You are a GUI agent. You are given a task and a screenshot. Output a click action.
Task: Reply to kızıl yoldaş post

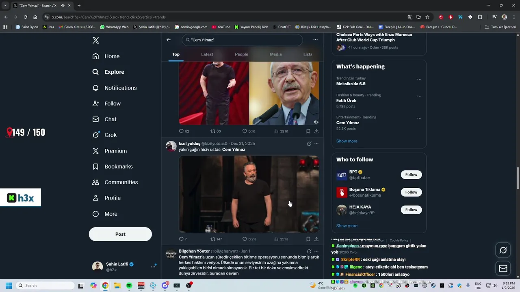coord(184,239)
